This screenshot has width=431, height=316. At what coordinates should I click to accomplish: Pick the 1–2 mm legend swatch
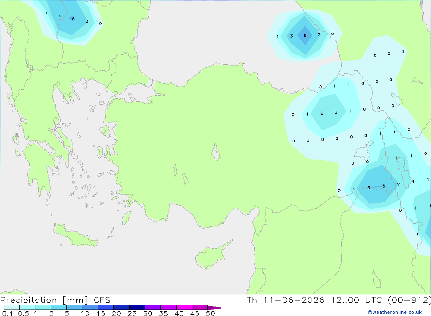click(43, 307)
